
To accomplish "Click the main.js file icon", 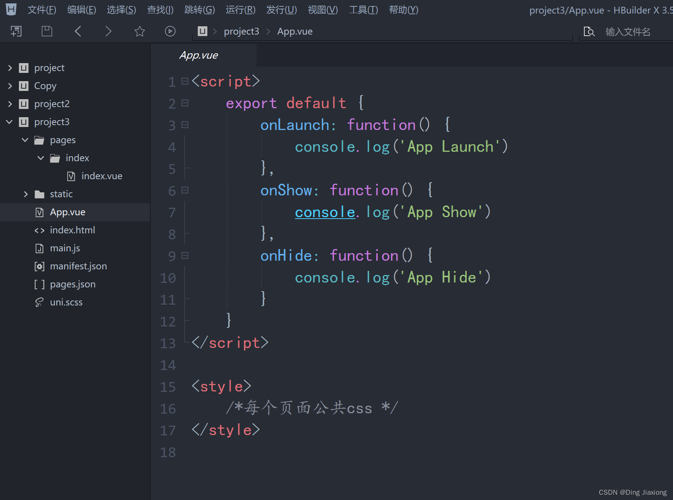I will click(x=39, y=248).
